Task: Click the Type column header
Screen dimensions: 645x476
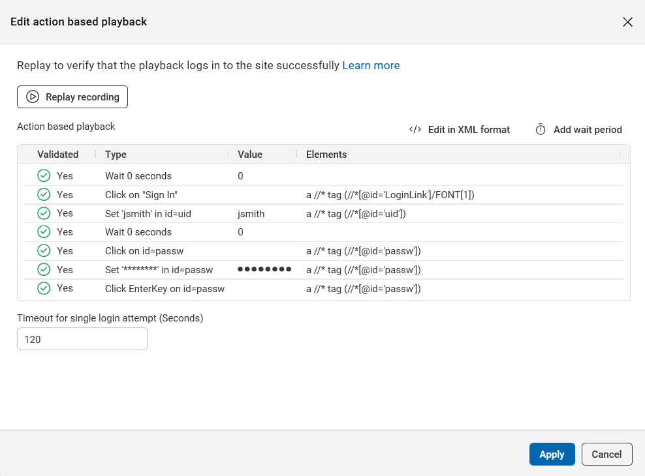Action: 116,154
